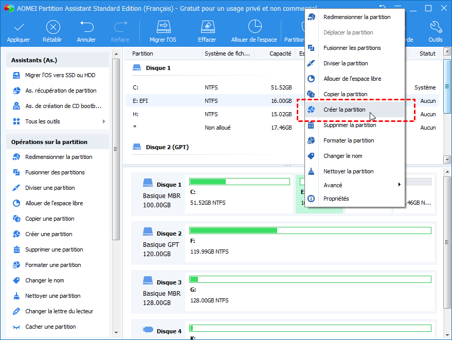The image size is (452, 340).
Task: Click the création de CD bootable sidebar icon
Action: pos(16,106)
